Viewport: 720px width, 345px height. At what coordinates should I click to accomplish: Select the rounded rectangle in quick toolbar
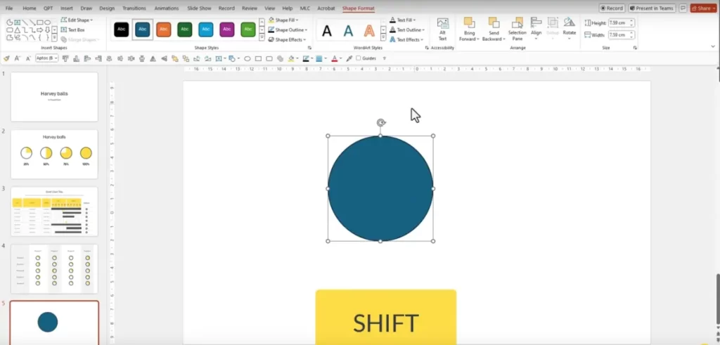(269, 58)
